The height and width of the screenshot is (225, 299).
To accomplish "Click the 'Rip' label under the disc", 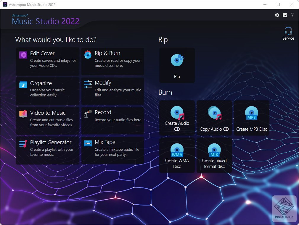I will [177, 77].
